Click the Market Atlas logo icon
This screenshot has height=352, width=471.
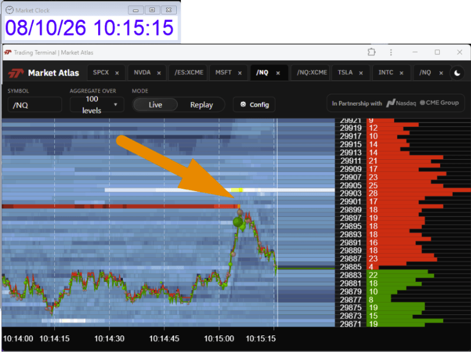[15, 73]
